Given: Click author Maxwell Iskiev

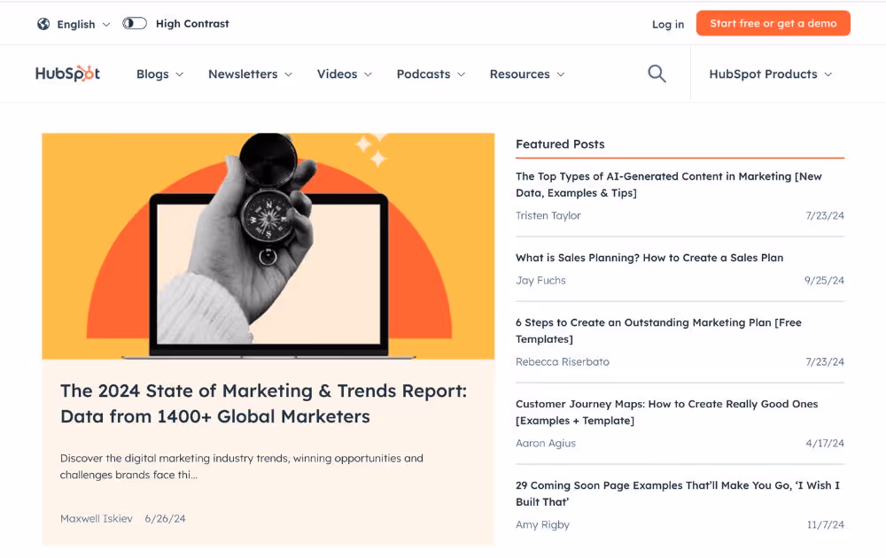Looking at the screenshot, I should (96, 518).
